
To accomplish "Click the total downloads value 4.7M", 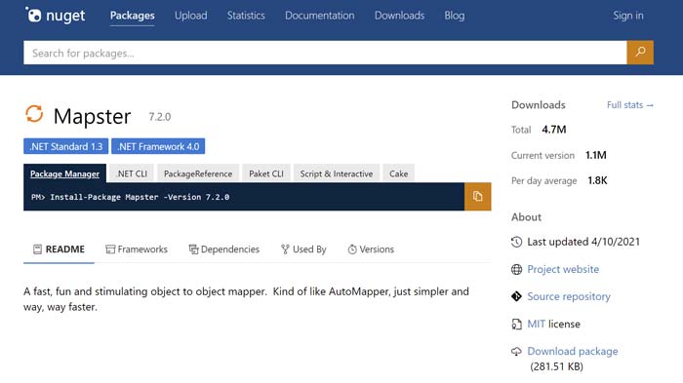I will point(554,130).
